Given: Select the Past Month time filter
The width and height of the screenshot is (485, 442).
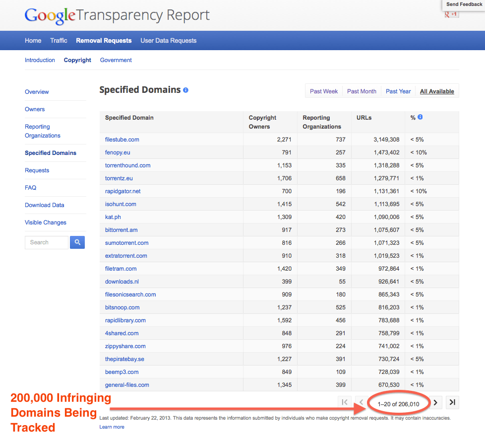Looking at the screenshot, I should click(362, 91).
